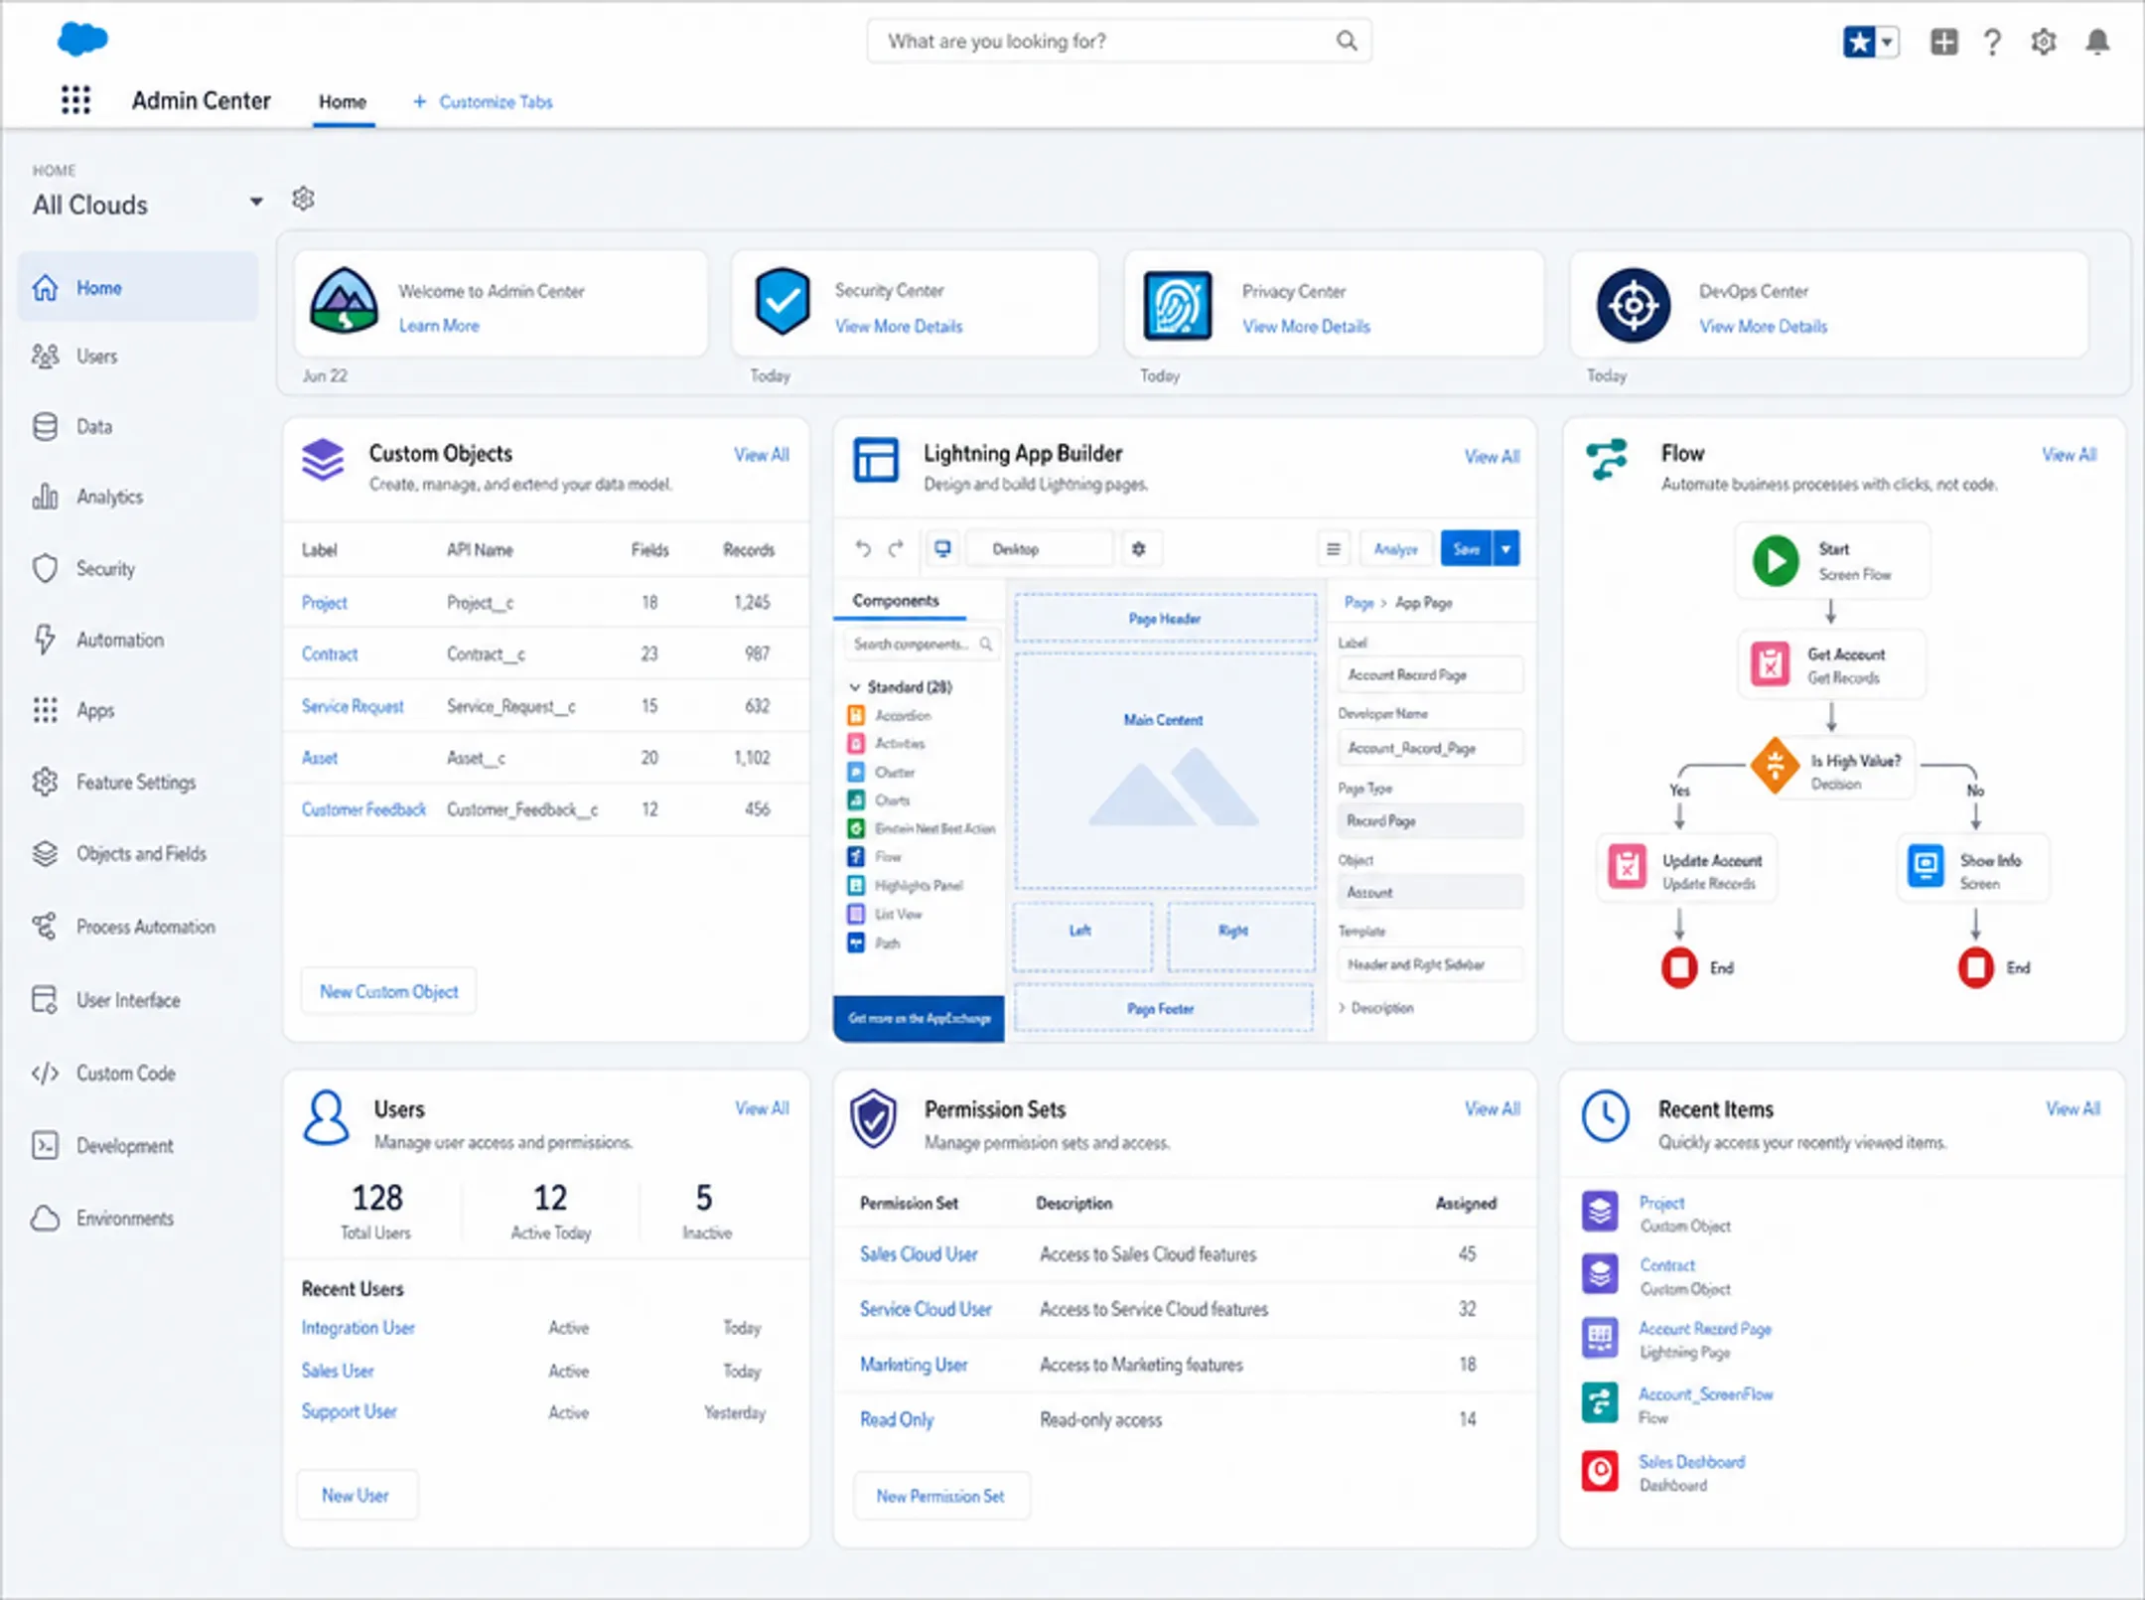Click the settings gear in App Builder toolbar
Viewport: 2145px width, 1600px height.
[1138, 548]
